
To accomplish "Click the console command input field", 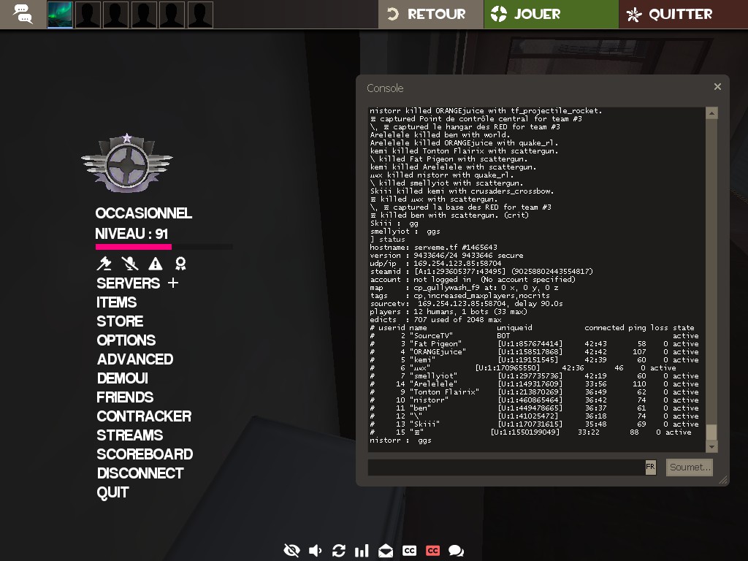I will pos(505,467).
